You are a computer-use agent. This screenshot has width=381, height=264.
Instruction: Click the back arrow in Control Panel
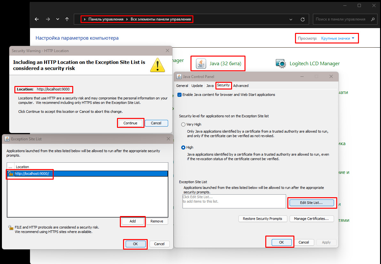pos(37,19)
